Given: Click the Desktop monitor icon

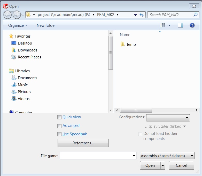Looking at the screenshot, I should (14, 43).
